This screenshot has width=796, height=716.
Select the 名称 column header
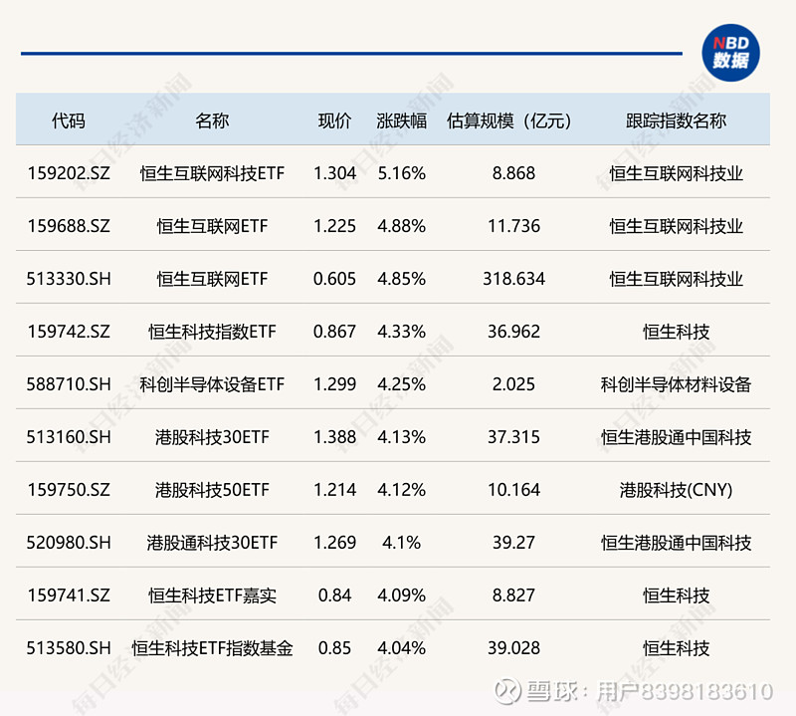tap(213, 120)
